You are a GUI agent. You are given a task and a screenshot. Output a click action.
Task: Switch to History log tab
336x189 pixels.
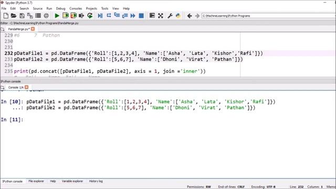96,181
